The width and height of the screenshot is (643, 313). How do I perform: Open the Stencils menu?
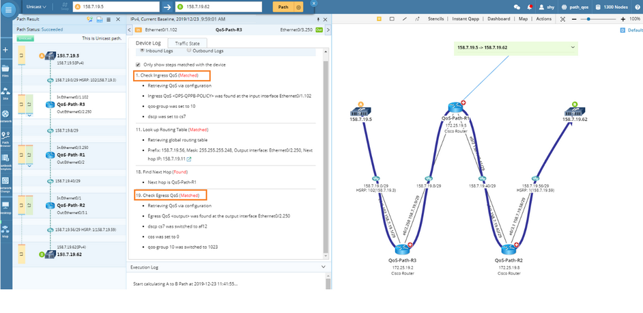click(x=435, y=19)
